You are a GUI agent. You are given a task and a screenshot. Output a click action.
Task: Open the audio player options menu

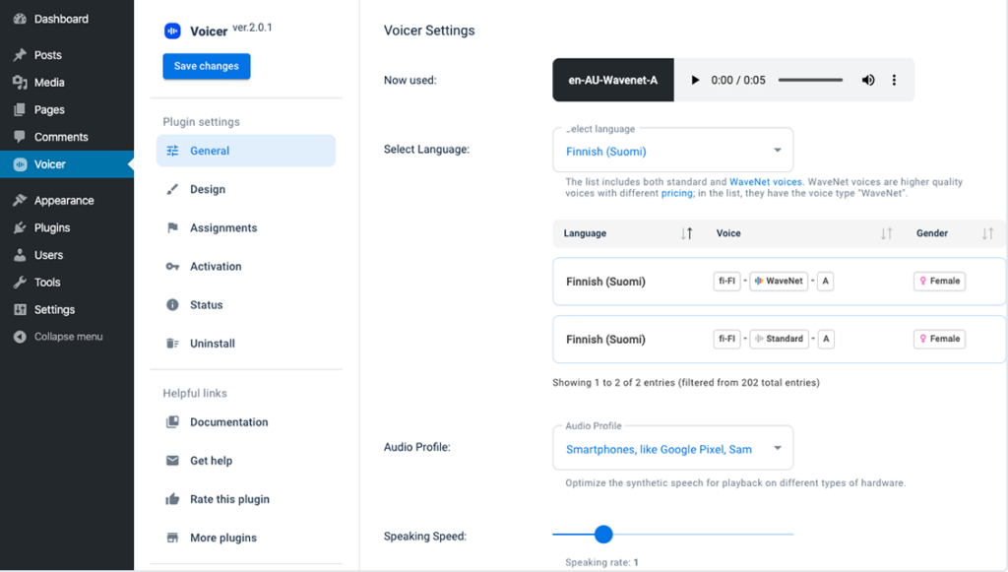[x=894, y=79]
